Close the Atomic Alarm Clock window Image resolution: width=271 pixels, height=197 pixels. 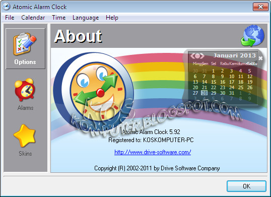[260, 7]
